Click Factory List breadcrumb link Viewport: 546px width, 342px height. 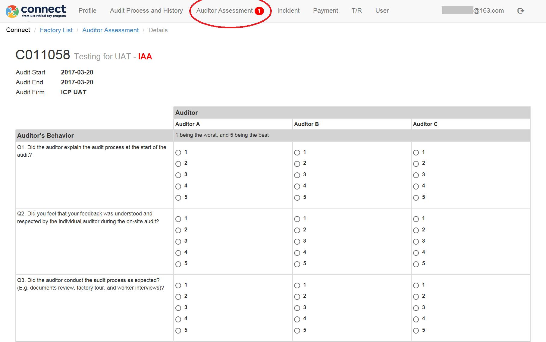56,30
